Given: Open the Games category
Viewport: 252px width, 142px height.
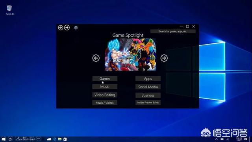Looking at the screenshot, I should [x=105, y=78].
